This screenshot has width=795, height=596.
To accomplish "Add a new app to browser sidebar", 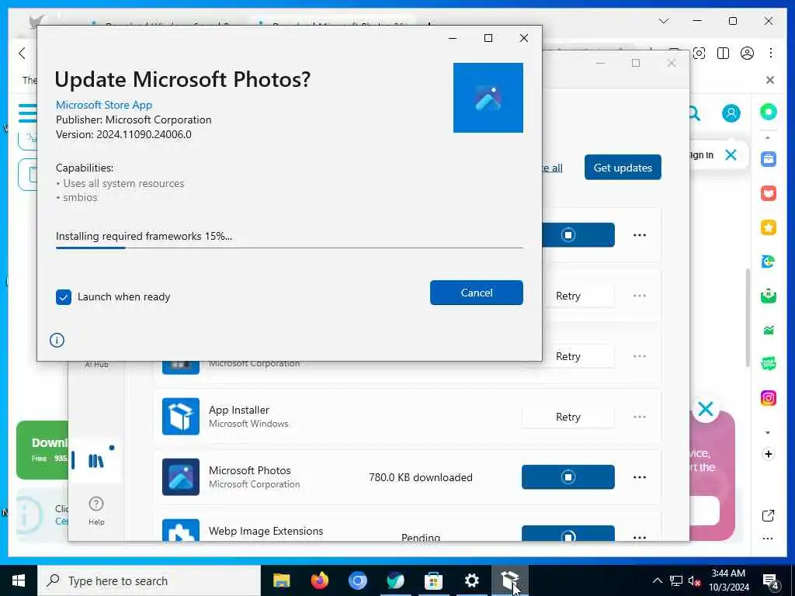I will pos(768,454).
